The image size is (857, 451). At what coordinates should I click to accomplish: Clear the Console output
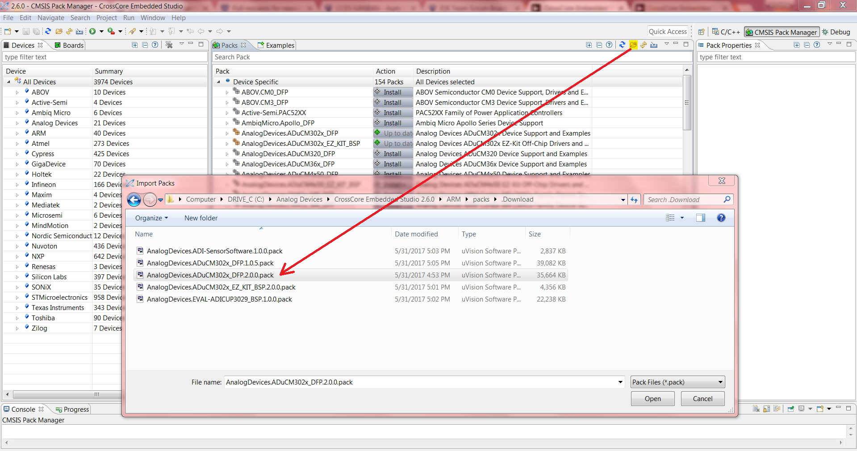[x=756, y=409]
